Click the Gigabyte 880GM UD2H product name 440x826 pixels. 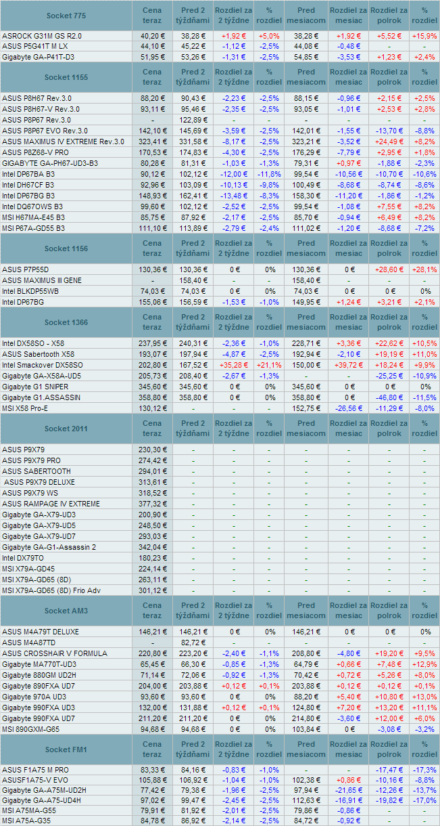39,676
